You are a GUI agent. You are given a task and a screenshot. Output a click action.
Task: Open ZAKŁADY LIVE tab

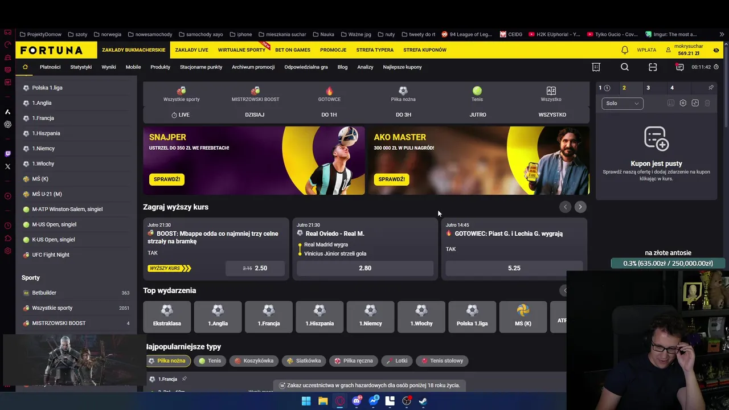point(191,50)
